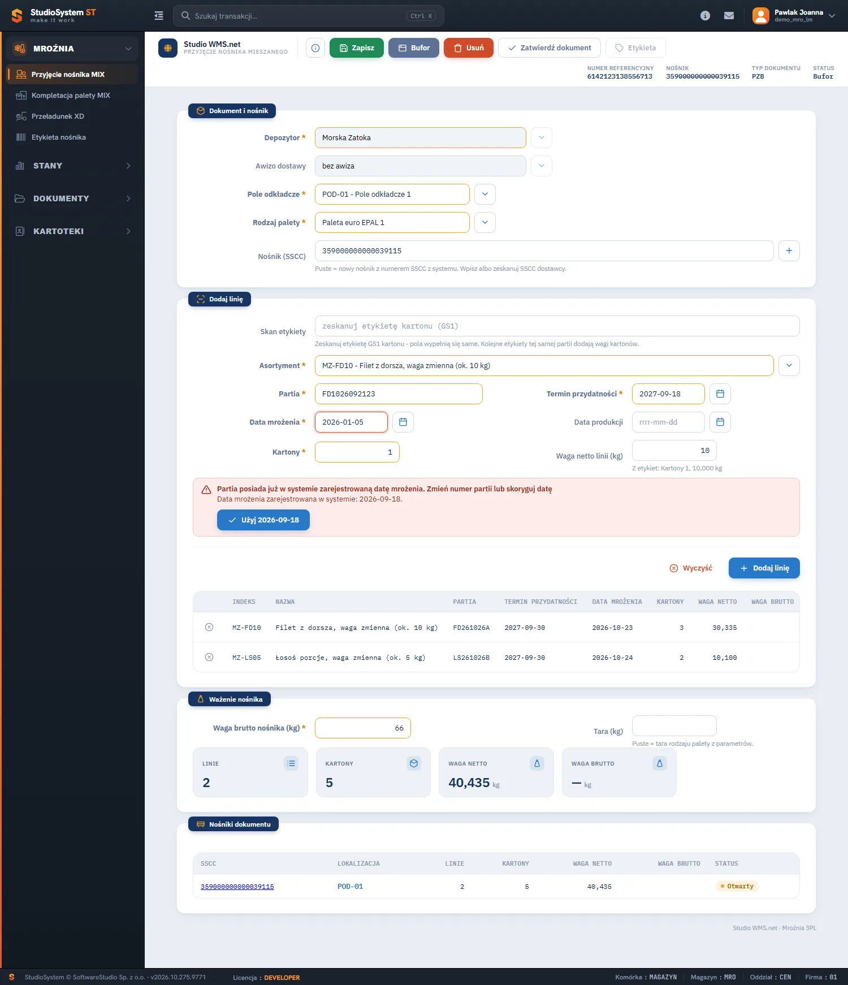Expand the Rodzaj palety dropdown

tap(485, 223)
